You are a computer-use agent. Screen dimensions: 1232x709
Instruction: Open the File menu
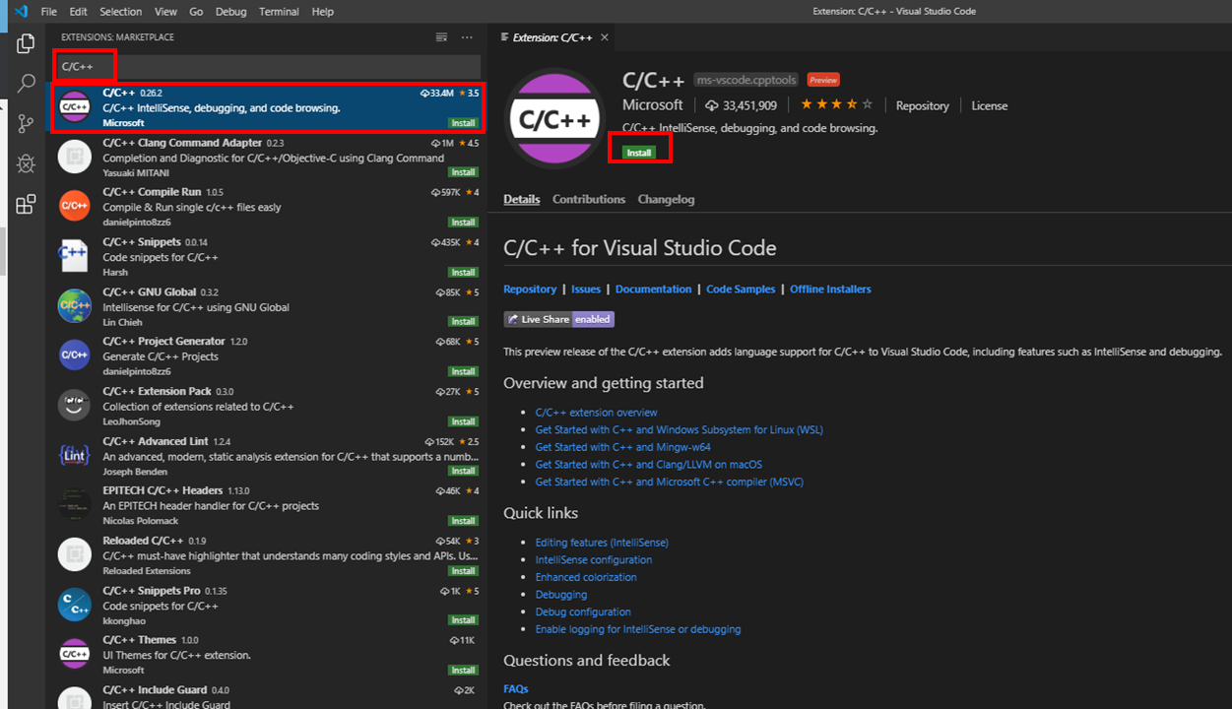click(49, 12)
